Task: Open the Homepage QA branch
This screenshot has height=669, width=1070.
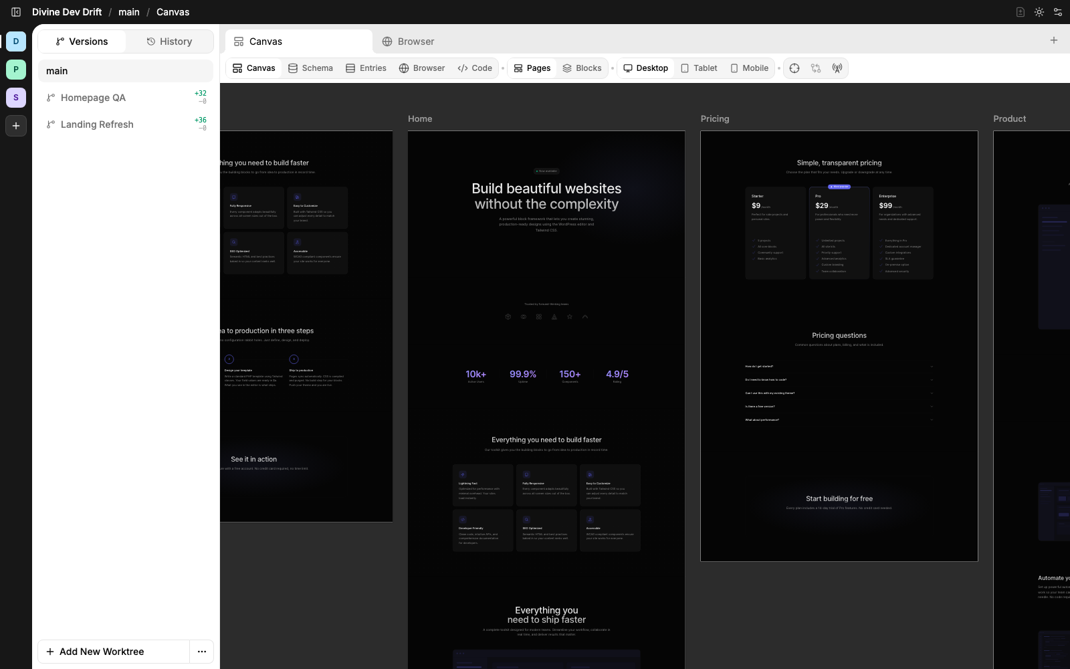Action: tap(126, 98)
